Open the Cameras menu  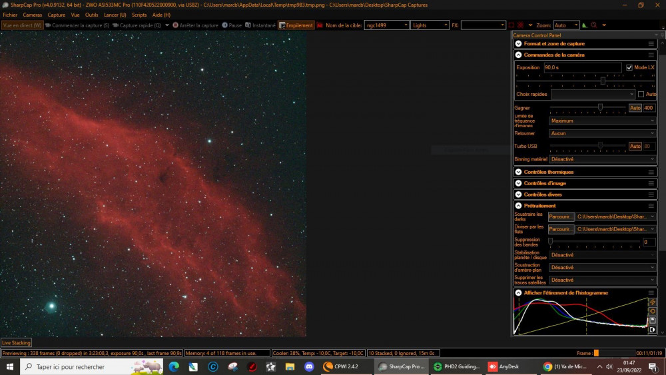click(32, 15)
